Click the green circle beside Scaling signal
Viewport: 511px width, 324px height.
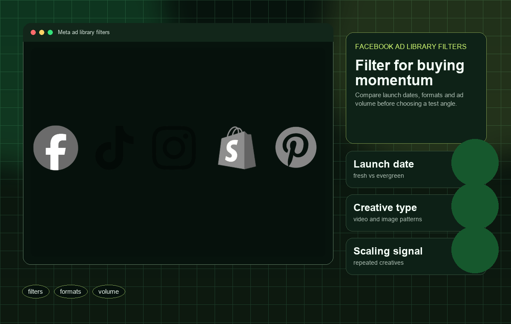(475, 249)
